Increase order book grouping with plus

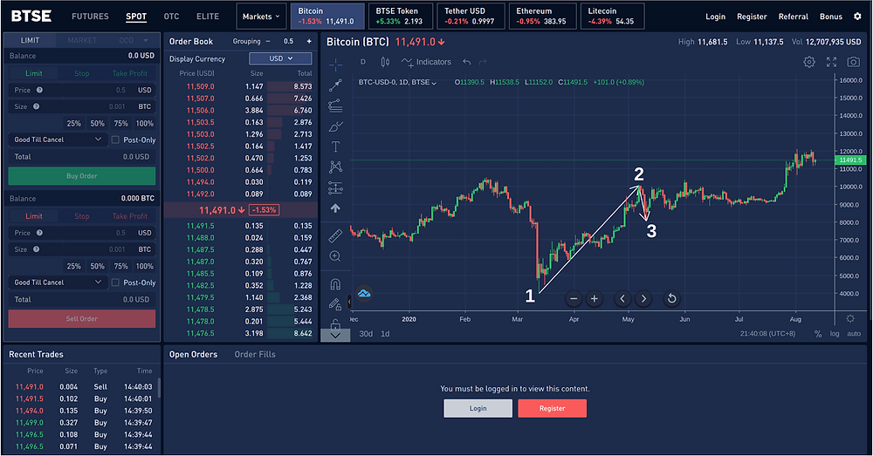coord(309,41)
